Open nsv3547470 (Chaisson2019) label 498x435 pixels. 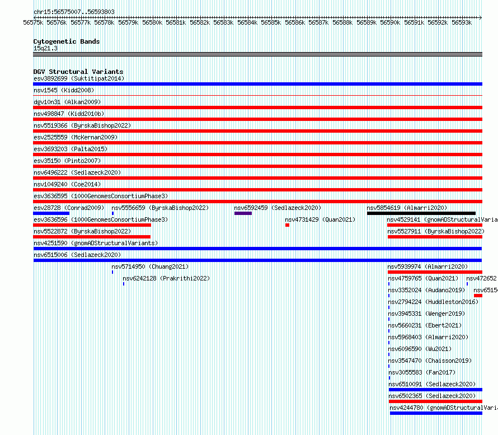(x=430, y=361)
